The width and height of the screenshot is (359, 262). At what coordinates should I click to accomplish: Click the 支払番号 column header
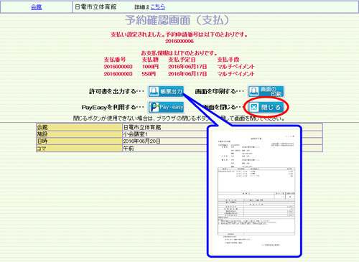point(115,60)
